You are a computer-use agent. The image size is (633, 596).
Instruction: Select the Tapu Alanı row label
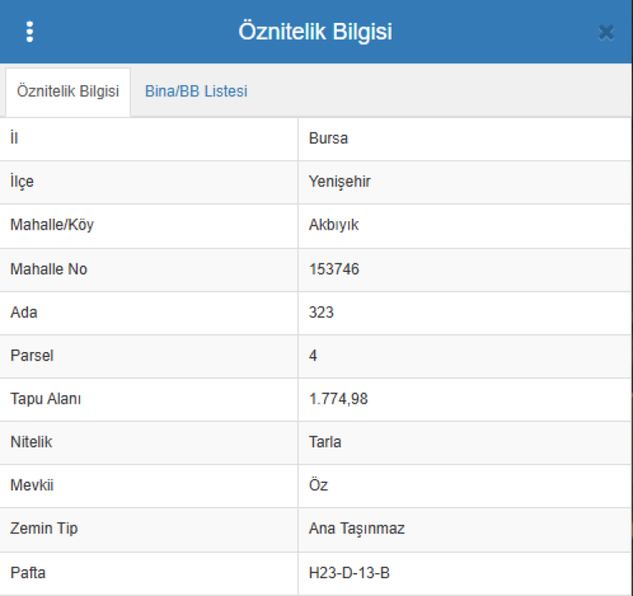pos(45,399)
